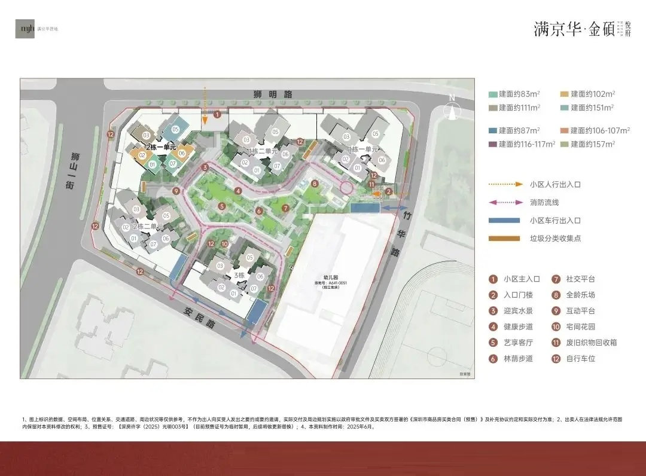646x476 pixels.
Task: Click map marker 7 on the site plan
Action: [x=285, y=208]
